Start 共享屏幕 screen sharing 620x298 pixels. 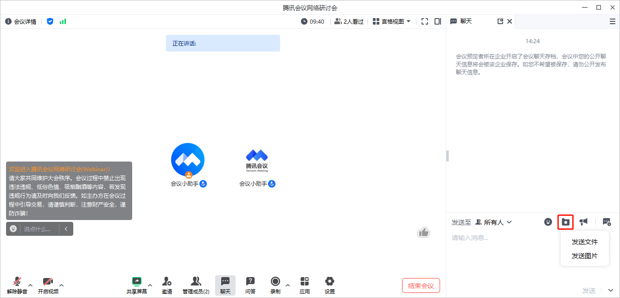(x=137, y=285)
